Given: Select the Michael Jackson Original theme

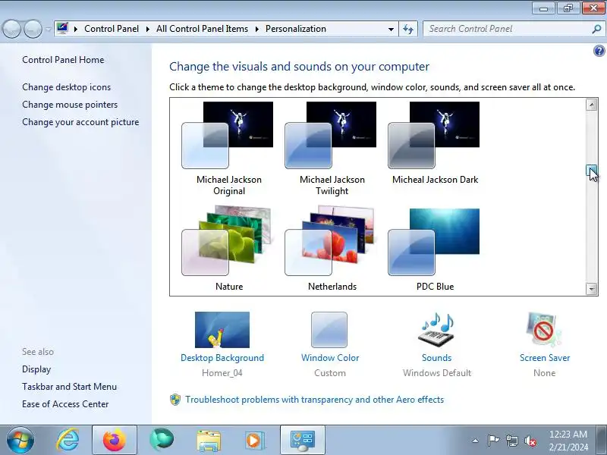Looking at the screenshot, I should click(x=228, y=149).
